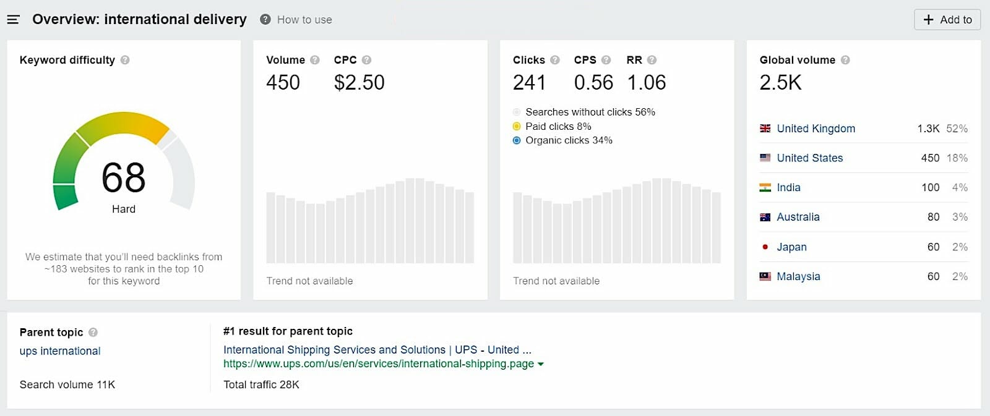This screenshot has height=416, width=990.
Task: Click help icon beside Clicks
Action: [x=555, y=60]
